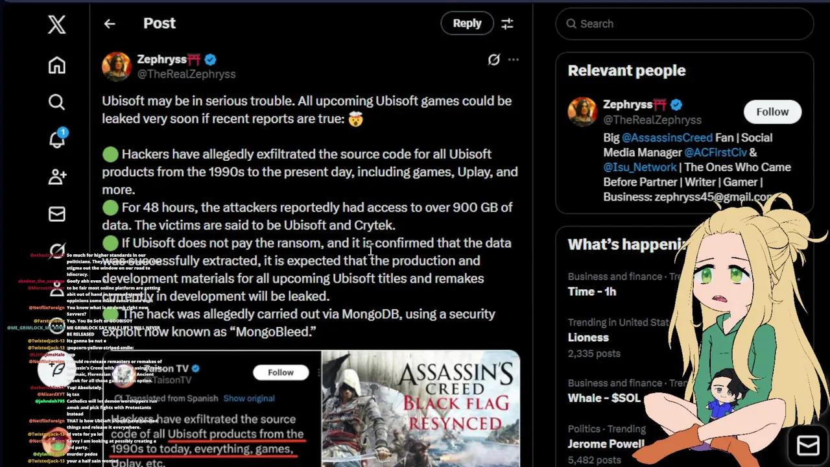The height and width of the screenshot is (467, 830).
Task: Follow the quoted post's author
Action: [281, 372]
